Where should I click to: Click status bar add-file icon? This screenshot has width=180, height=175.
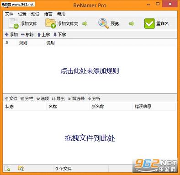coord(7,169)
